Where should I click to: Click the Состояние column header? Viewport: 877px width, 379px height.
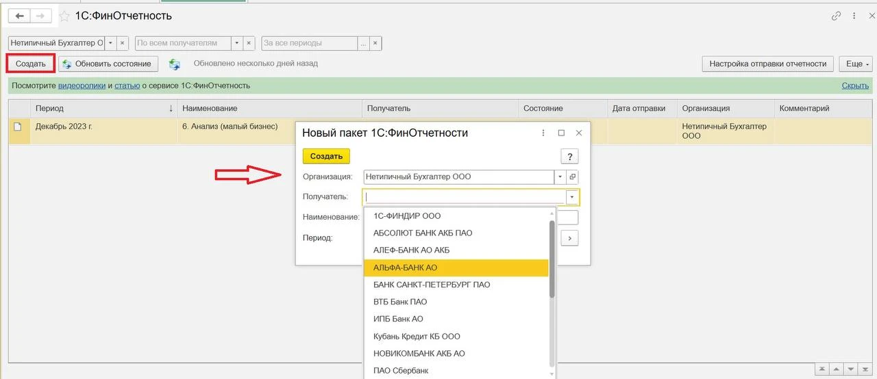[563, 108]
